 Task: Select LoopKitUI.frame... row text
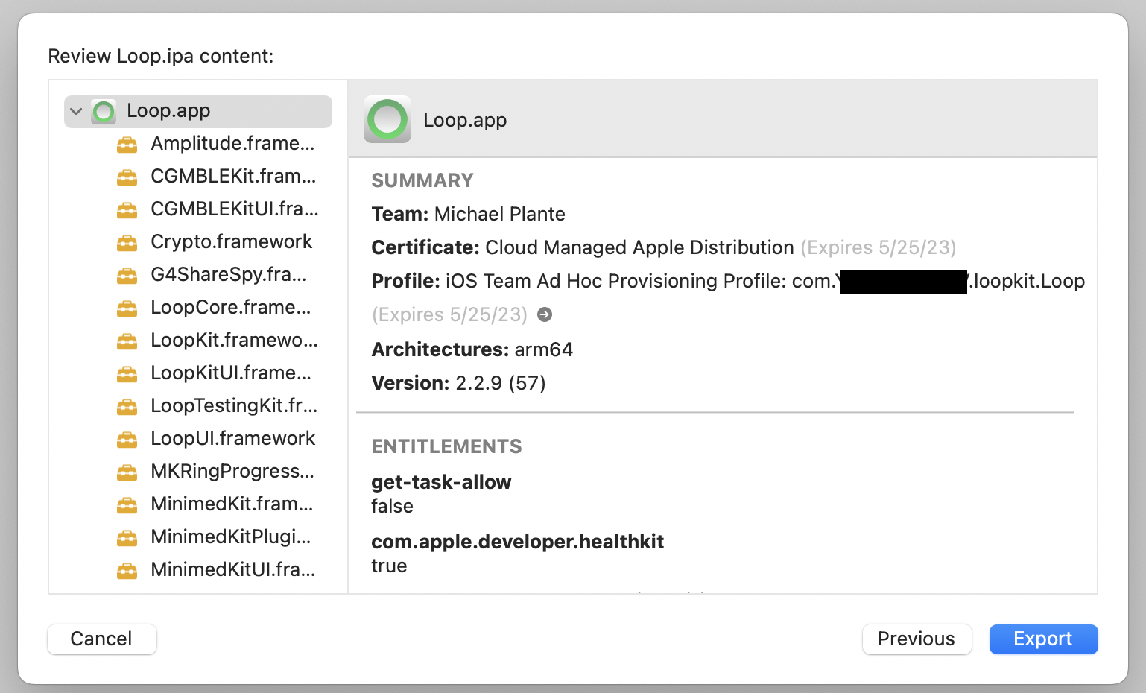click(231, 373)
